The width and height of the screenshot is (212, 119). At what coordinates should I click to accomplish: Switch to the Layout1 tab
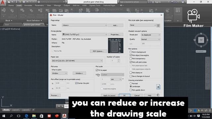16,110
